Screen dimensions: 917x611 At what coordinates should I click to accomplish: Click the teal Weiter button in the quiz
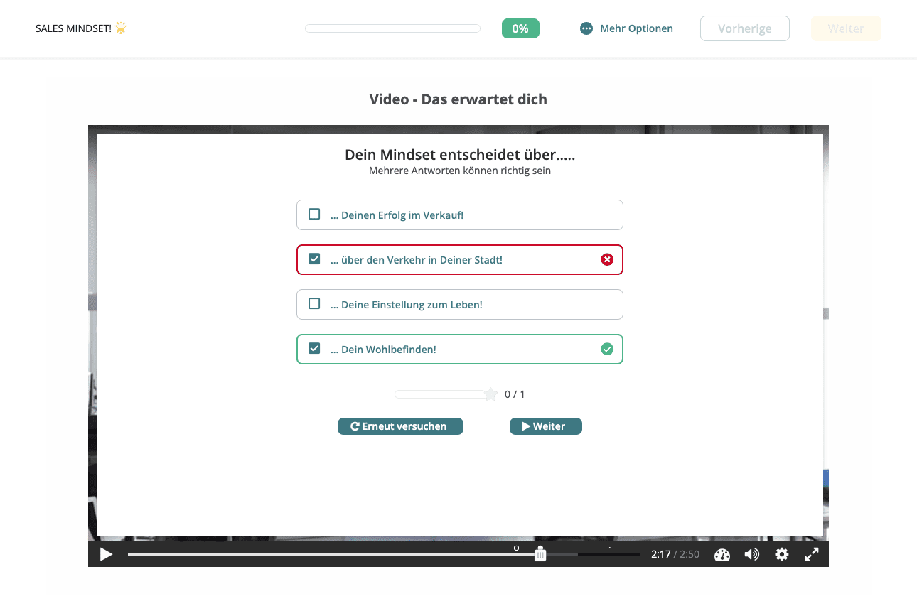pos(546,426)
